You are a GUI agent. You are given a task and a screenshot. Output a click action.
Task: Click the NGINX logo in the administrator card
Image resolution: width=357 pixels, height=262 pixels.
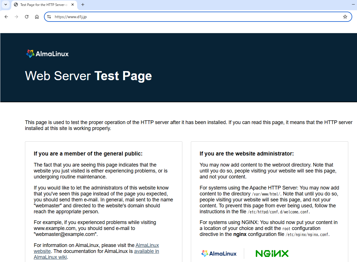[272, 254]
